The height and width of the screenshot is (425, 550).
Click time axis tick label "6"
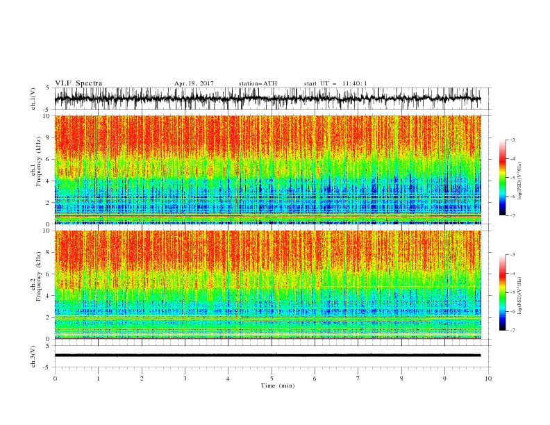click(x=315, y=378)
